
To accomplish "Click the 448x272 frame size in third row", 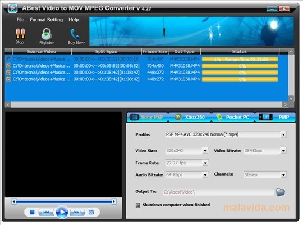I will [x=155, y=73].
